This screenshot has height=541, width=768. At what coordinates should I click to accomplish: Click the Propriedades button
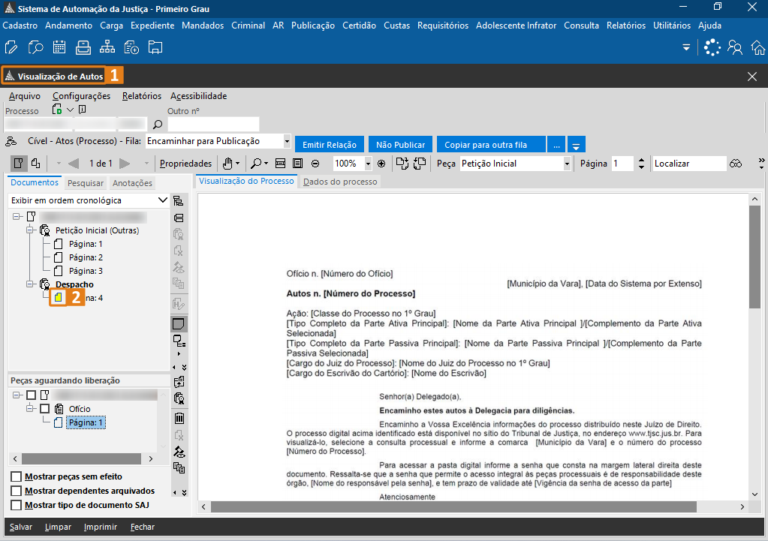(185, 164)
